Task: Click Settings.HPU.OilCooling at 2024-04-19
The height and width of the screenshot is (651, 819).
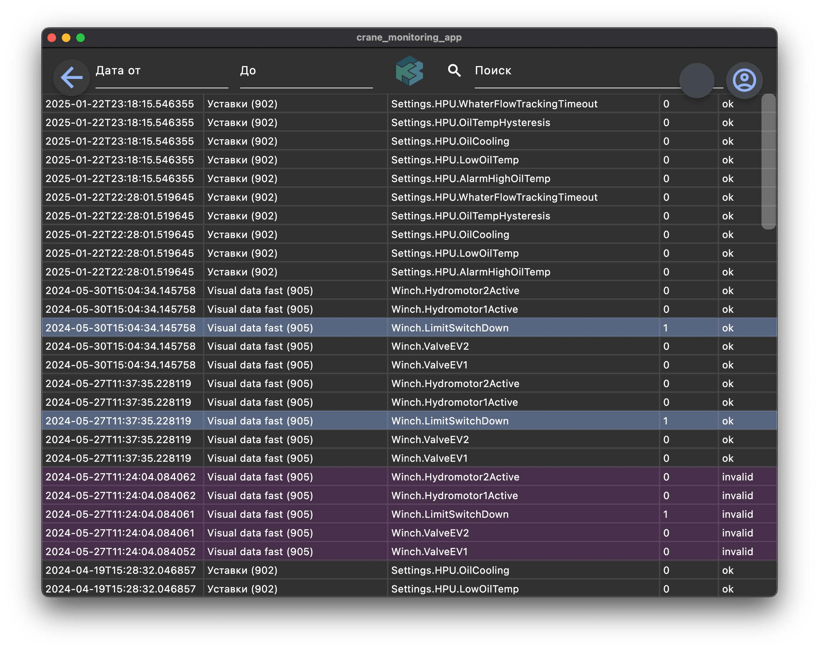Action: coord(450,570)
